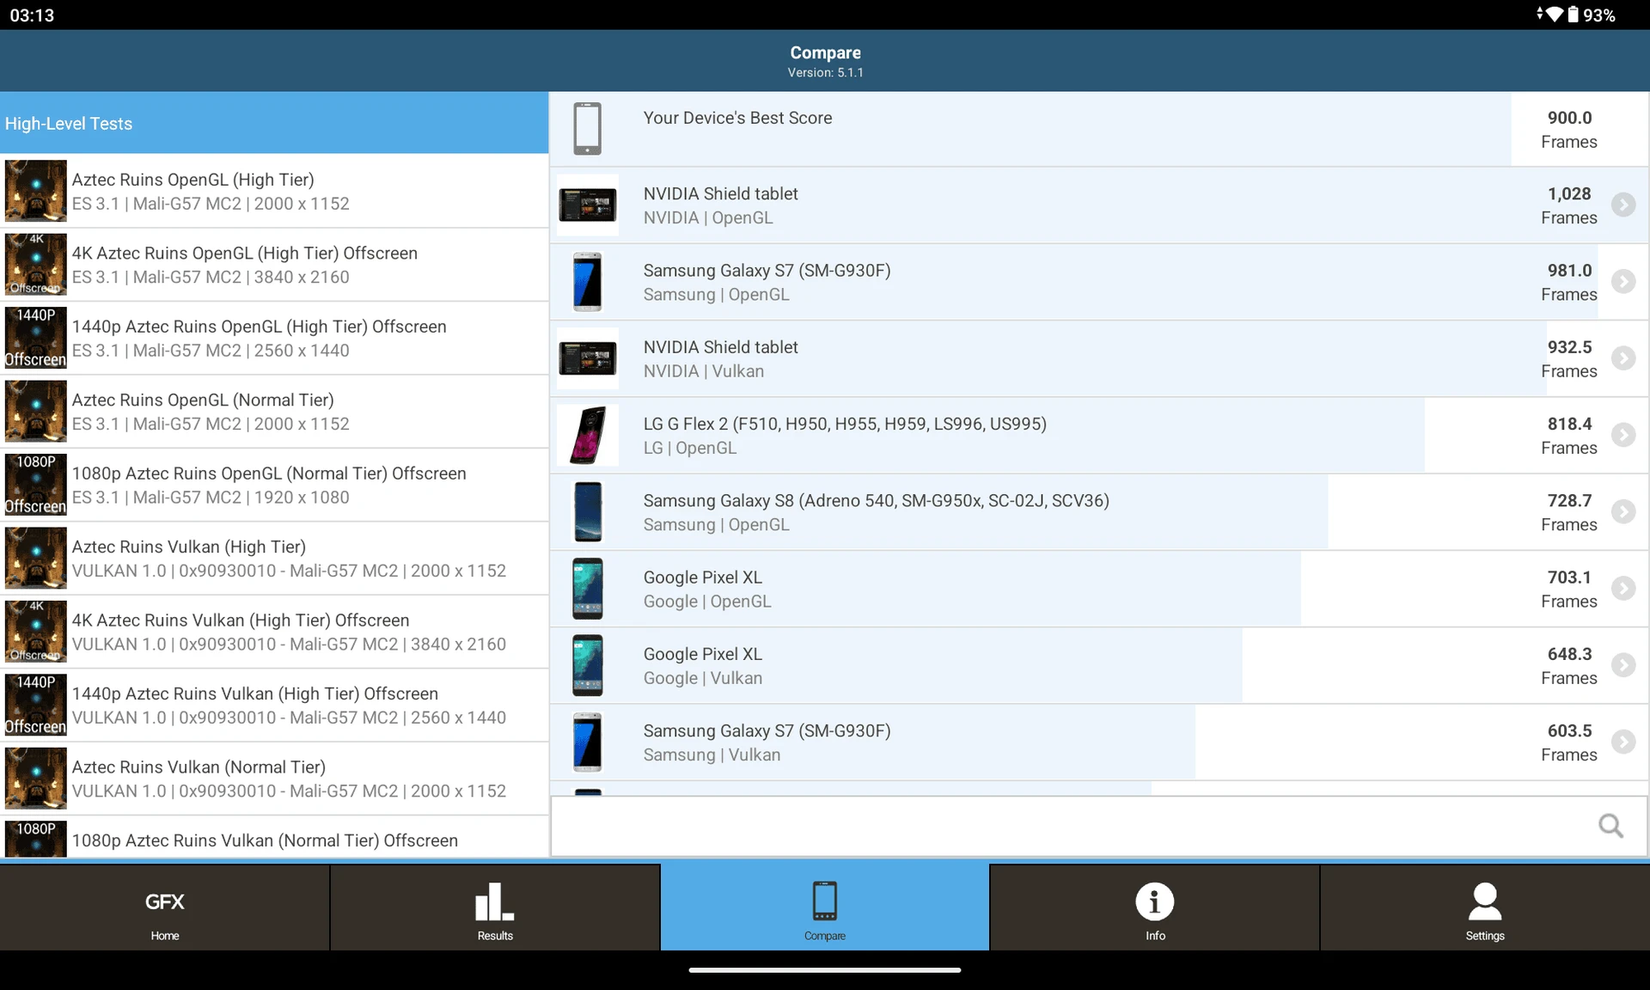Select 4K Aztec Ruins Vulkan (High Tier) Offscreen
Viewport: 1650px width, 990px height.
274,632
